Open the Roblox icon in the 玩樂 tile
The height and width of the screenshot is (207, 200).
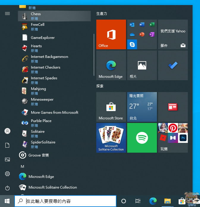[163, 138]
